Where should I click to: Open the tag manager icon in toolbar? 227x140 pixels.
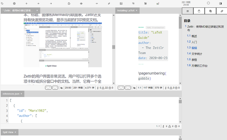tap(2, 4)
